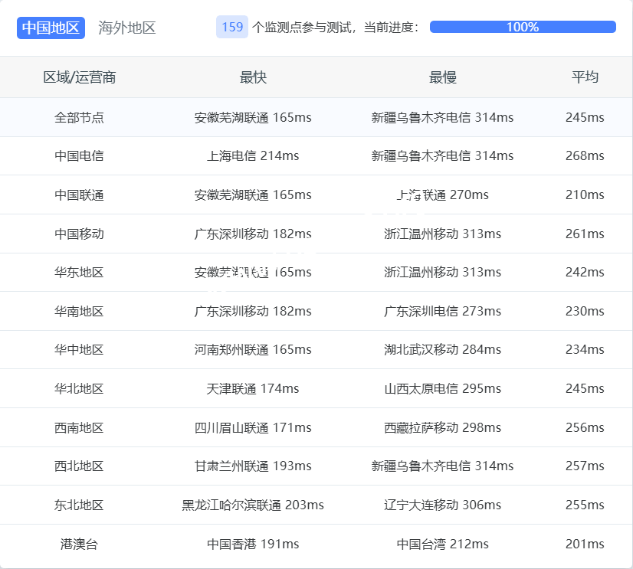This screenshot has height=569, width=633.
Task: Click the 区域/运营商 column header
Action: 79,77
